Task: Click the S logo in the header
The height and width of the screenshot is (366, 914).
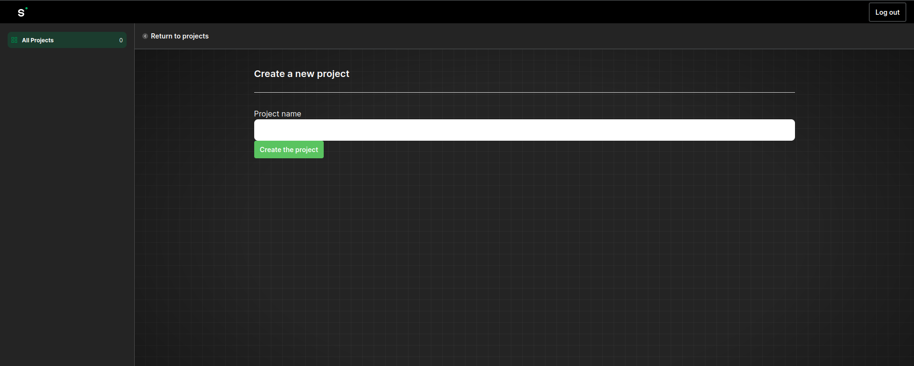Action: point(21,13)
